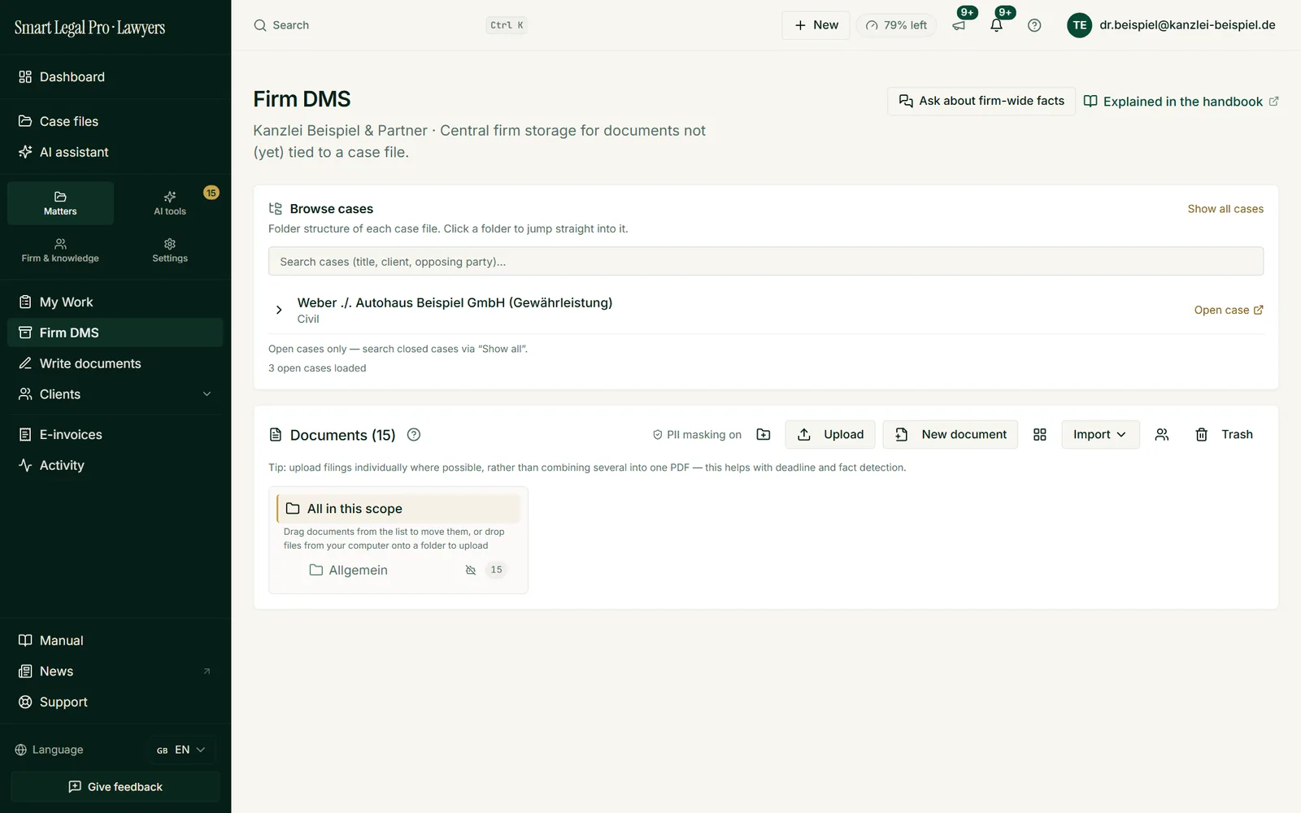Open News in sidebar
1301x813 pixels.
tap(115, 672)
